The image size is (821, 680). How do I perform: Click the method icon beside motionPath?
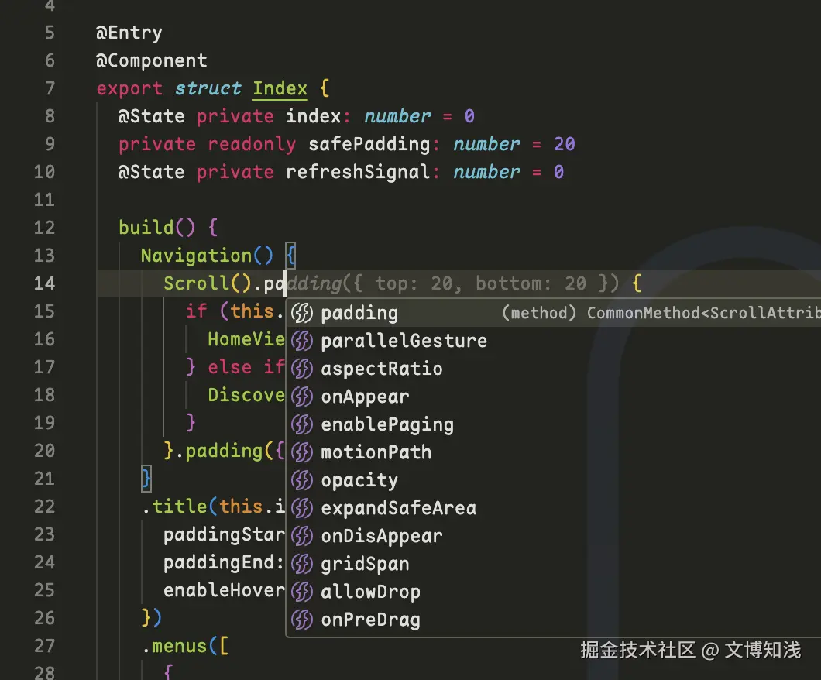[x=302, y=452]
